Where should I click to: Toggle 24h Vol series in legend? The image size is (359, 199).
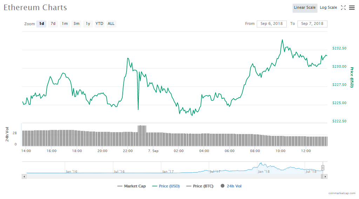click(231, 186)
